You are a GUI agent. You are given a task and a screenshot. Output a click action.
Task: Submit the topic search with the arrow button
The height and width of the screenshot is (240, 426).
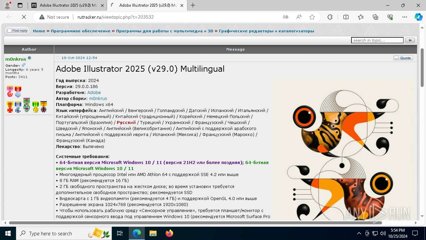click(x=410, y=40)
